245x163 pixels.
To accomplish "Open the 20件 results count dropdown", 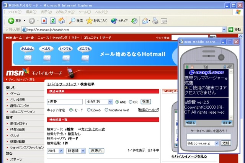I will coord(55,151).
